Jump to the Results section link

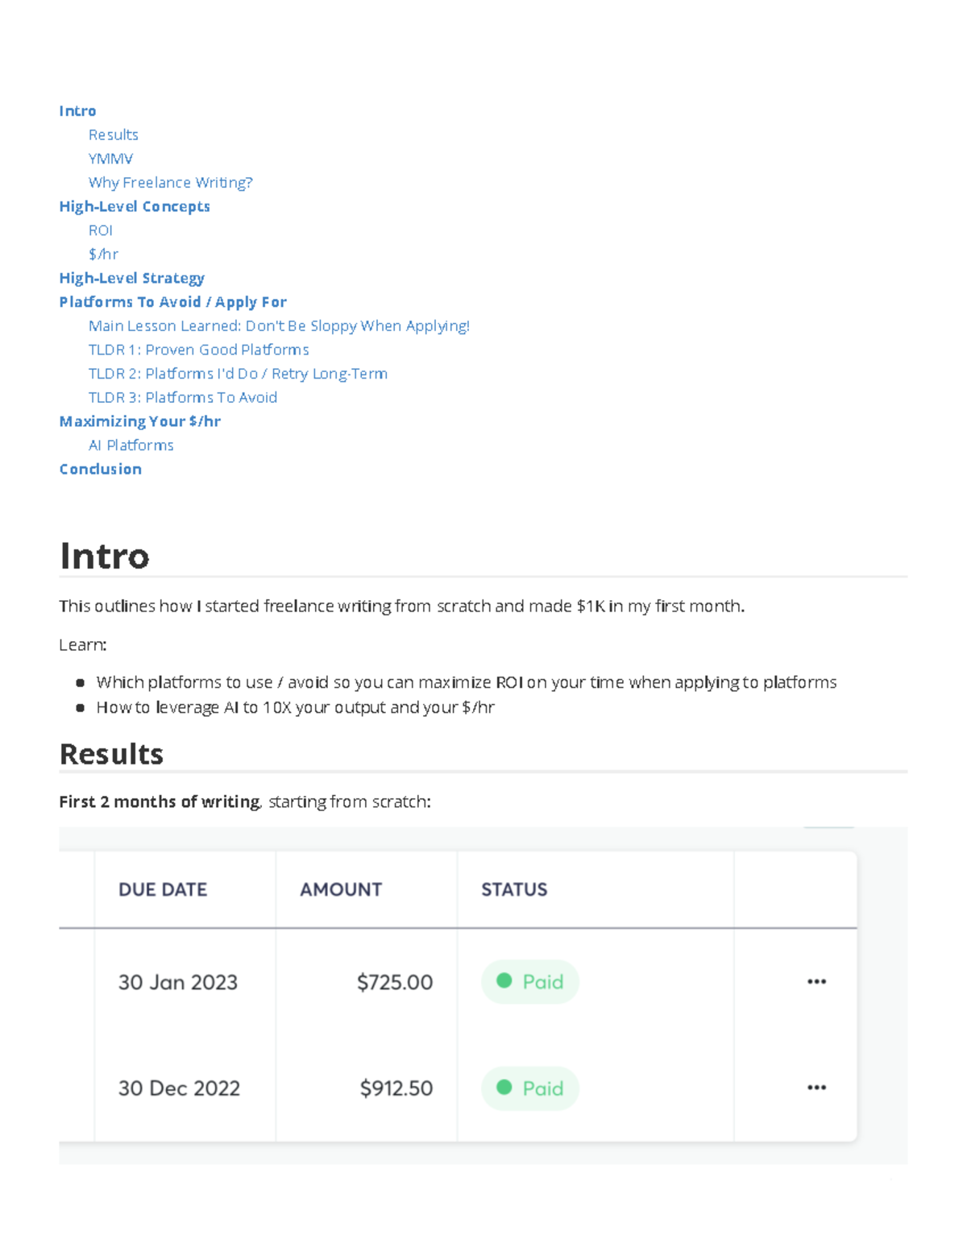[114, 135]
